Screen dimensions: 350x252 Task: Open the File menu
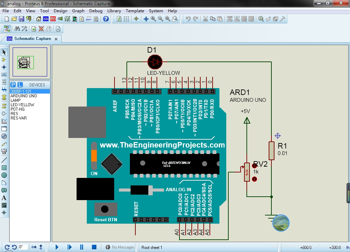point(5,11)
